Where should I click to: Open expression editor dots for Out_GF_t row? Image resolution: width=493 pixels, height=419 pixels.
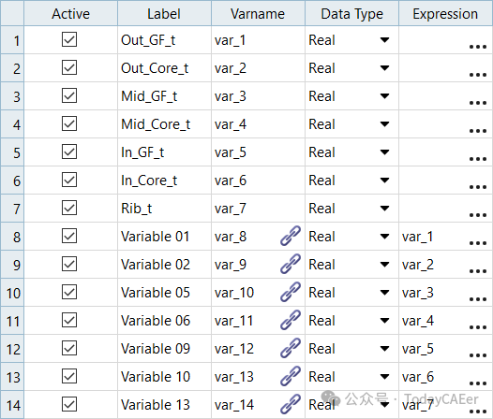478,47
